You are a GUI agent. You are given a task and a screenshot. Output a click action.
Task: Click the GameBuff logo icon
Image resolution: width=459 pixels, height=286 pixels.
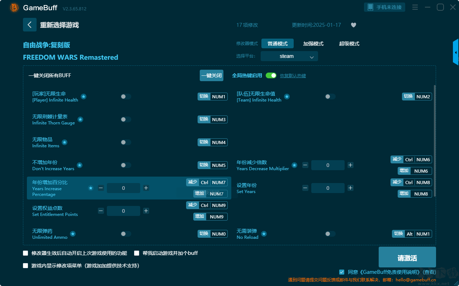(14, 8)
